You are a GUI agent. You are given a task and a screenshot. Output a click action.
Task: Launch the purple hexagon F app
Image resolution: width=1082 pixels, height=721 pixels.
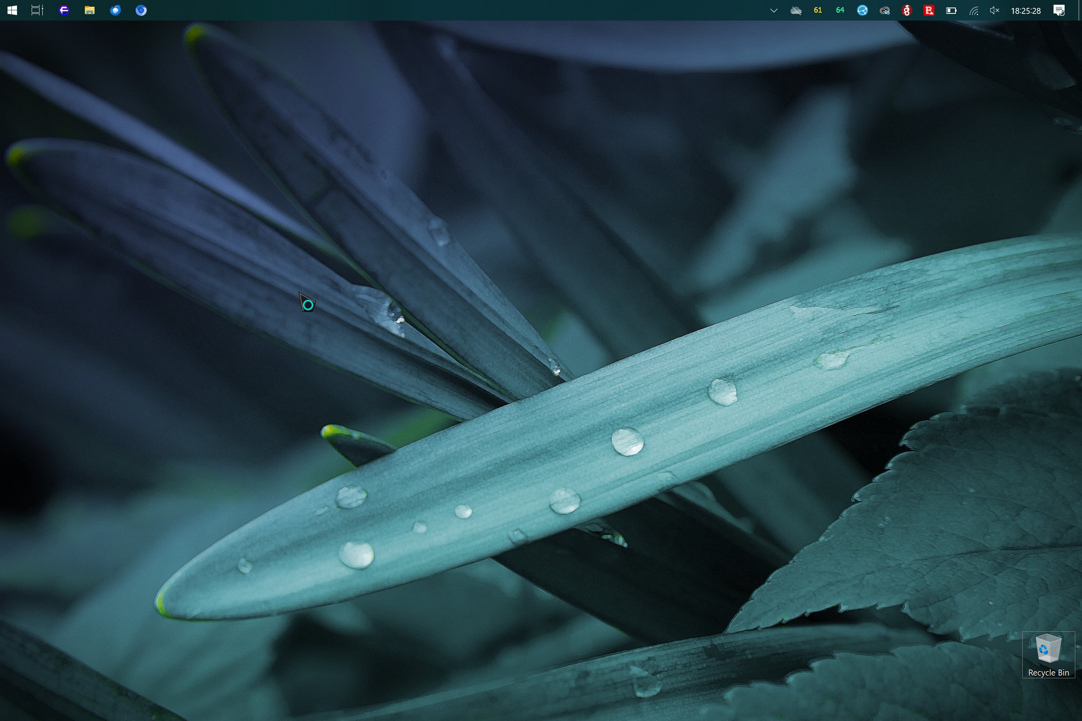coord(64,10)
